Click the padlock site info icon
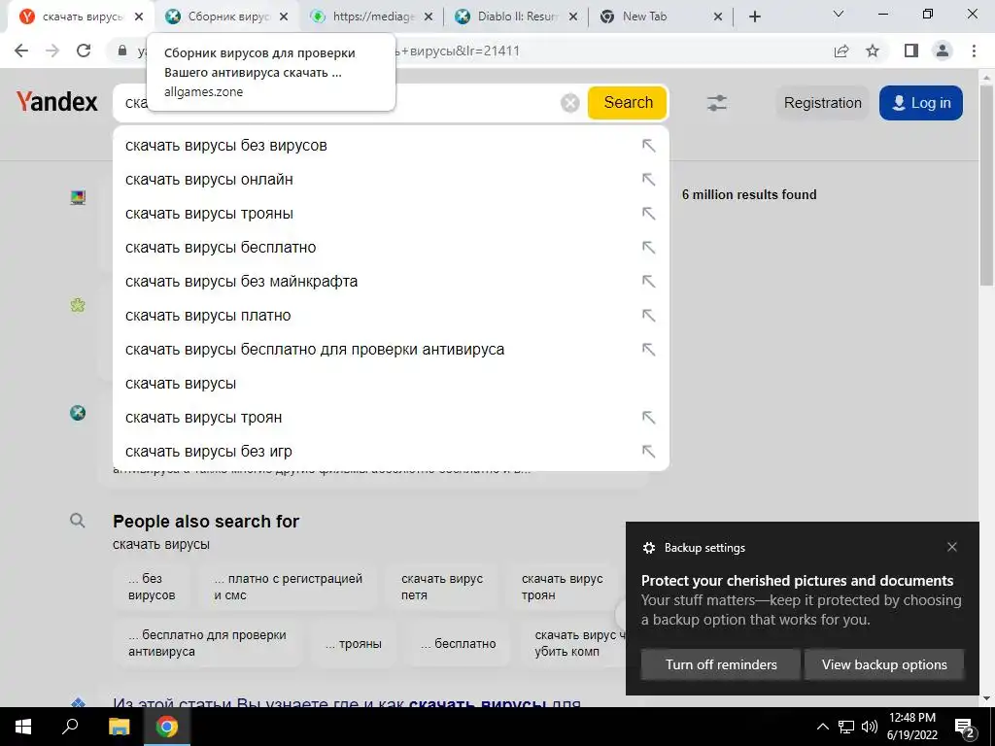Viewport: 995px width, 746px height. point(122,51)
